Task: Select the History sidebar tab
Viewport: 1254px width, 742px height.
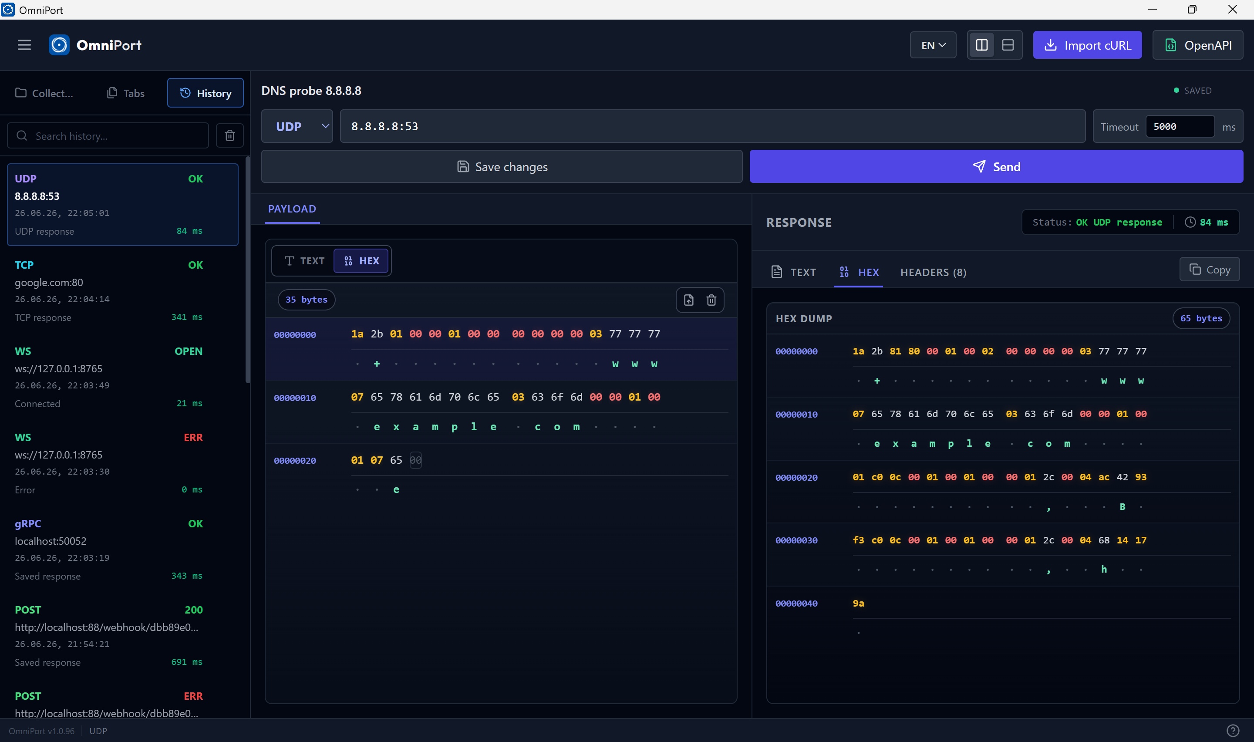Action: [206, 93]
